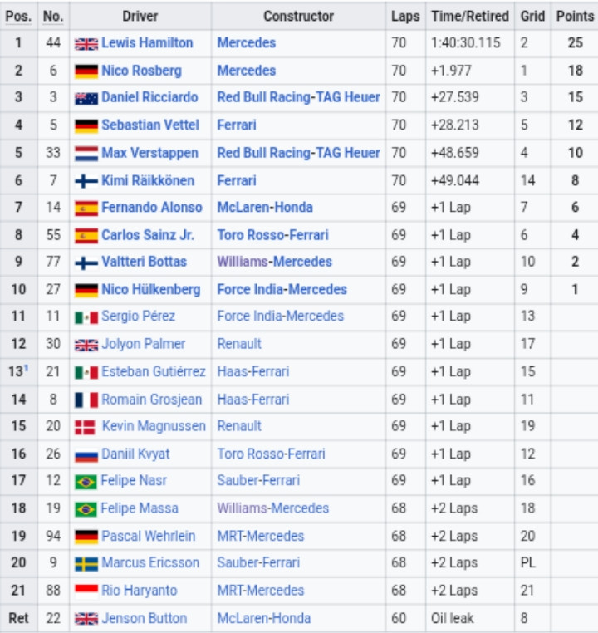
Task: Open Romain Grosjean driver link
Action: (152, 400)
